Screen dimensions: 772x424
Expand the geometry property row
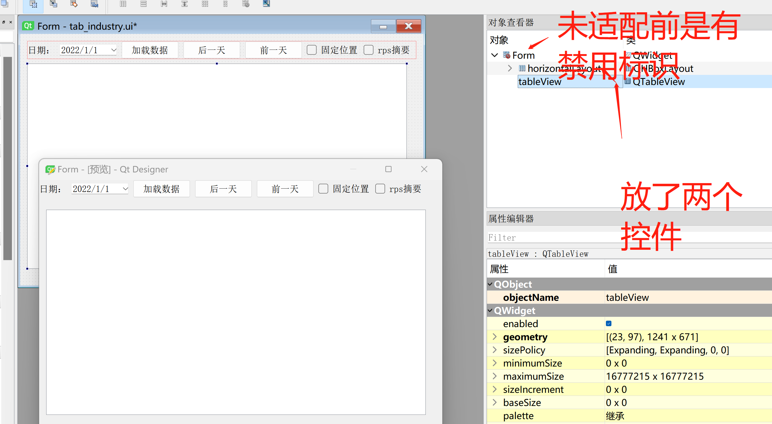pos(495,337)
